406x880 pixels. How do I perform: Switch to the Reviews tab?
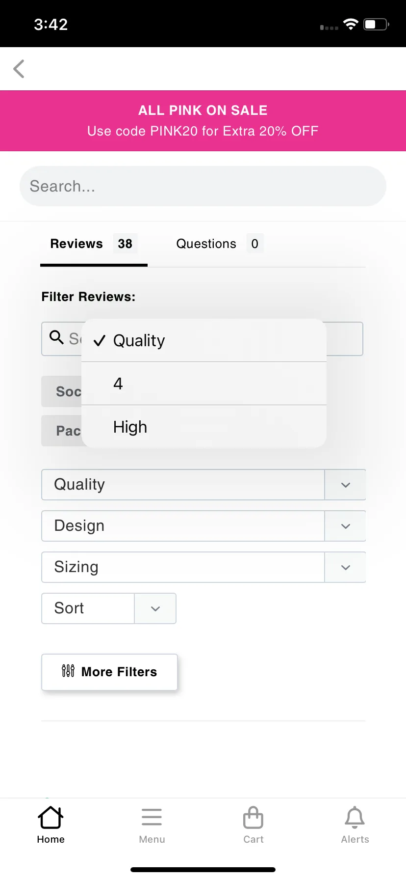pos(94,244)
